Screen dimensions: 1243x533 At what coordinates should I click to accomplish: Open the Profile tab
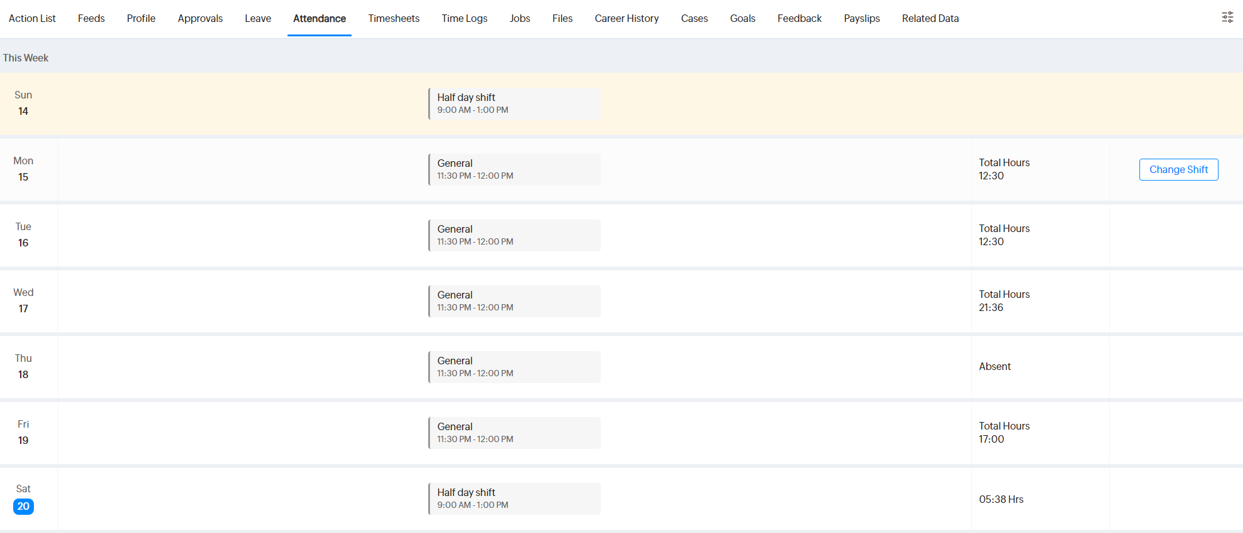click(x=141, y=18)
